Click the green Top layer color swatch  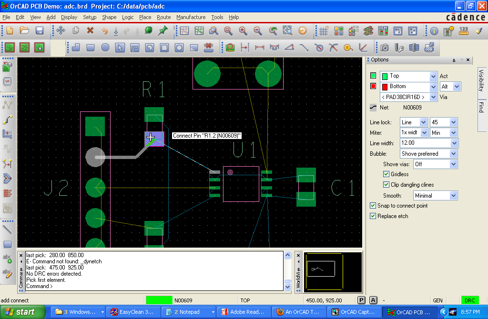373,76
